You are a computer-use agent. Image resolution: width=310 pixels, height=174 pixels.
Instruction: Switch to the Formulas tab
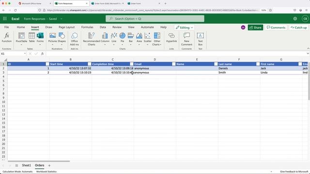[x=87, y=27]
